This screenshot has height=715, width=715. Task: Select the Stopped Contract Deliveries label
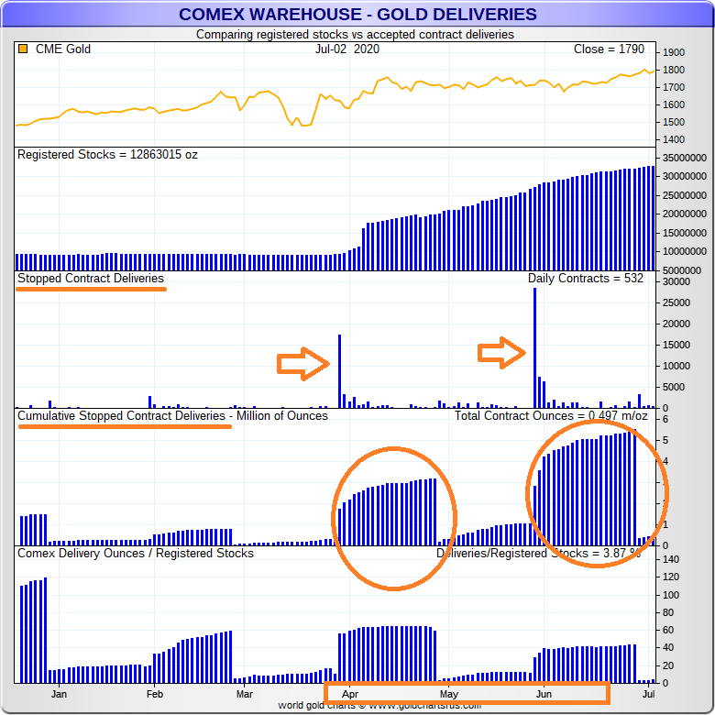[x=91, y=278]
